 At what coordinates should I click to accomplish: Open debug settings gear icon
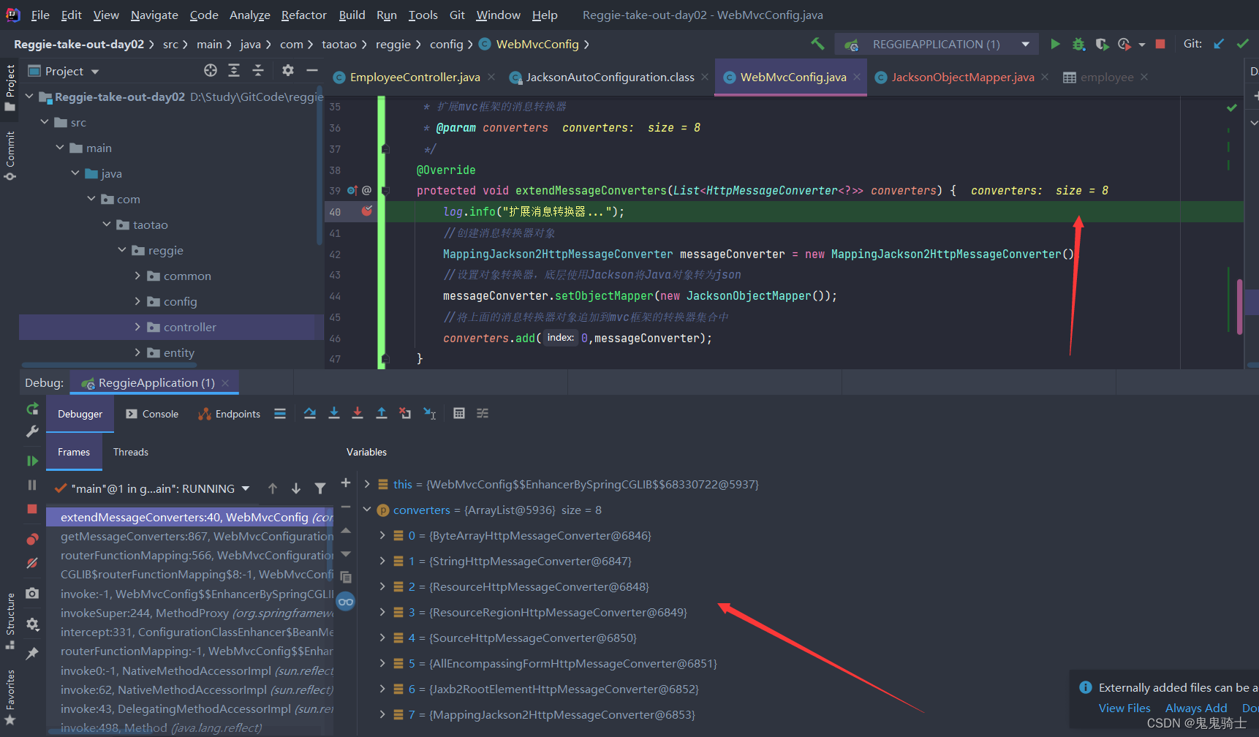click(x=32, y=624)
